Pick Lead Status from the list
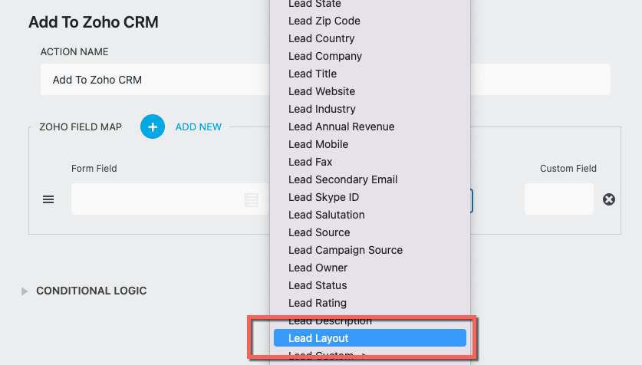This screenshot has width=642, height=365. pos(318,285)
